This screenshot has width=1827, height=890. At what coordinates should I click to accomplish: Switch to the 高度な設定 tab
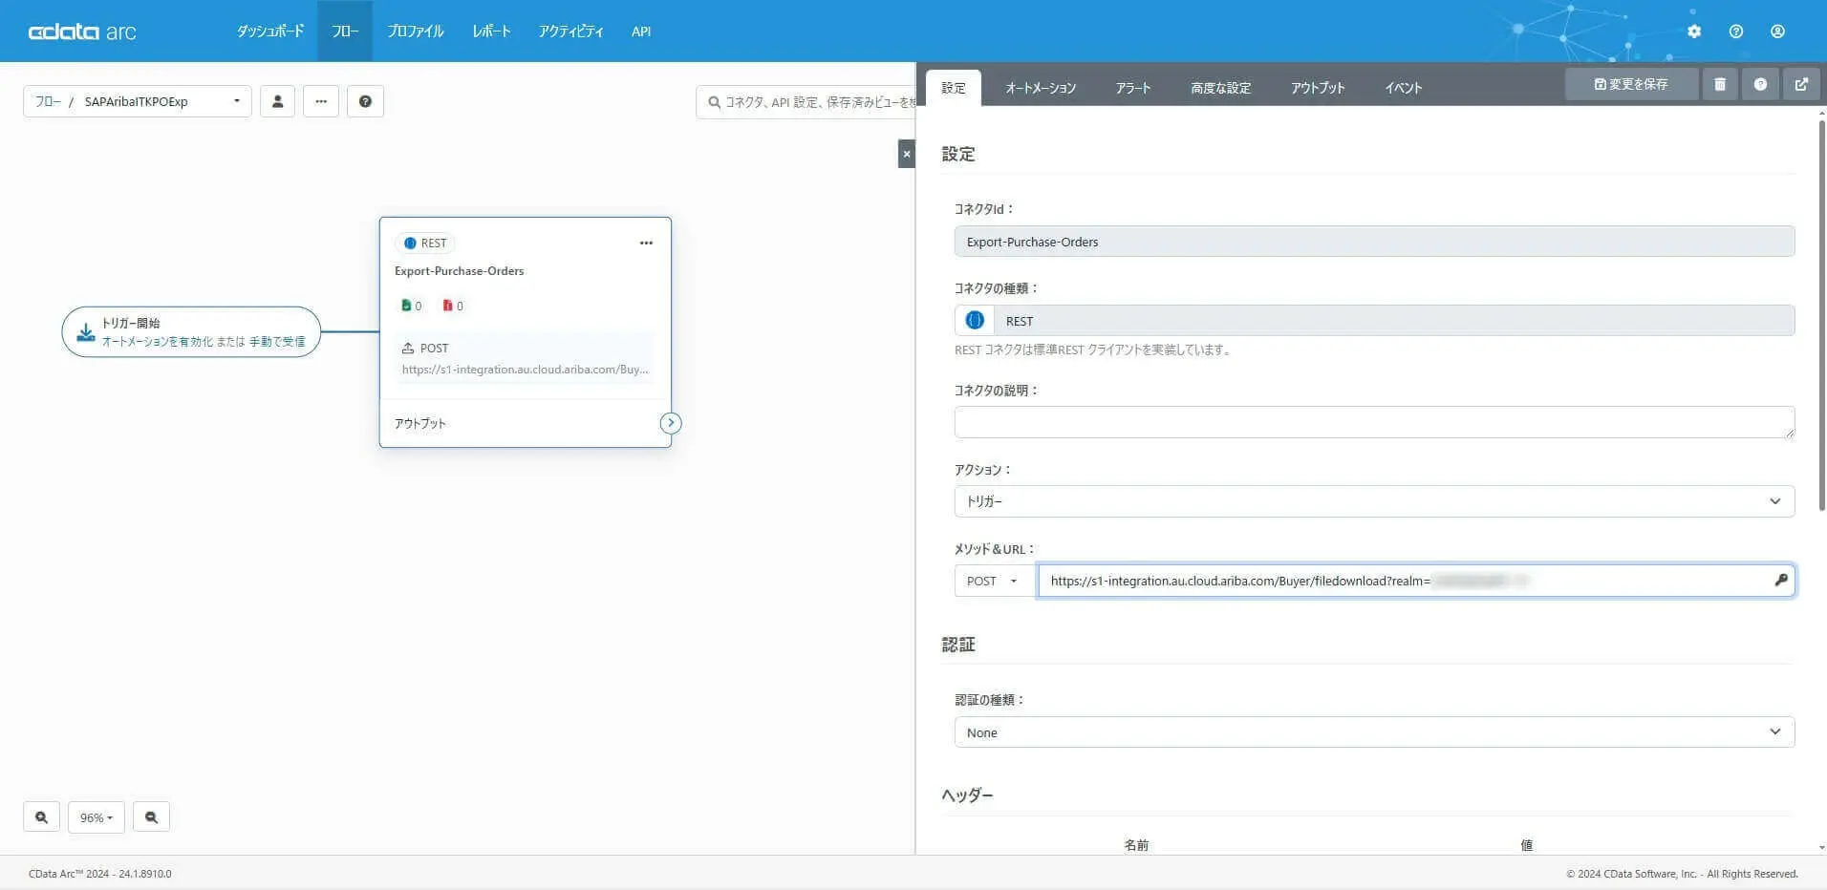coord(1220,88)
